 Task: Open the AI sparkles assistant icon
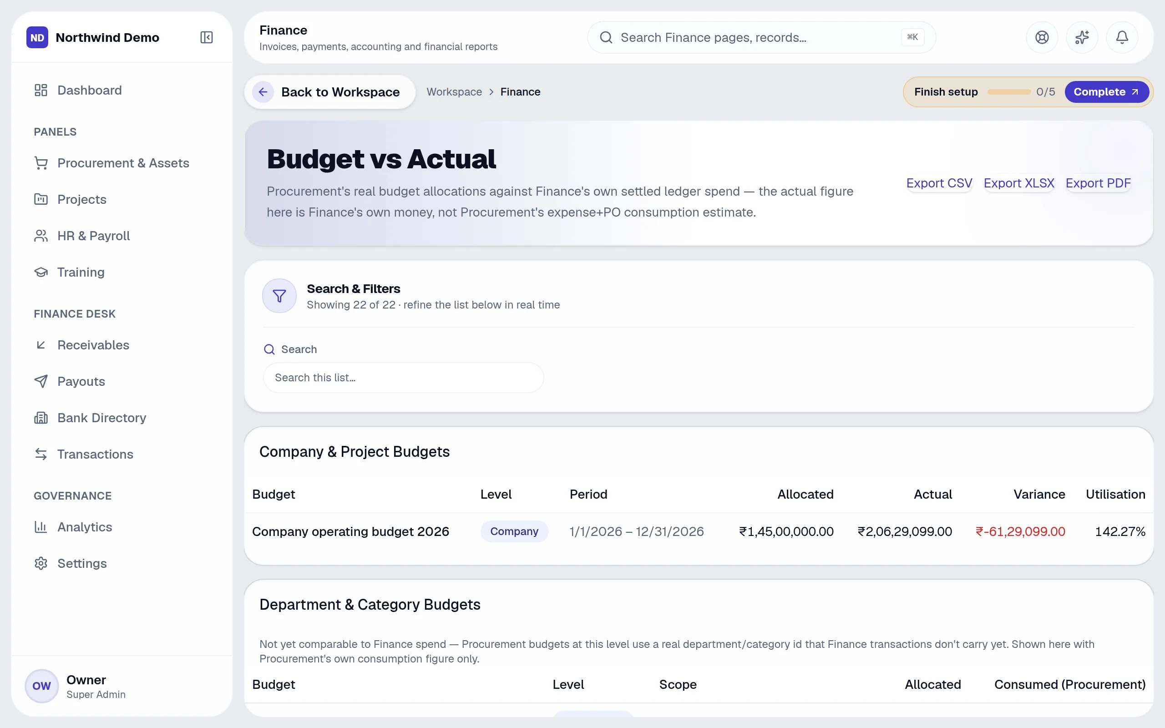pos(1082,37)
